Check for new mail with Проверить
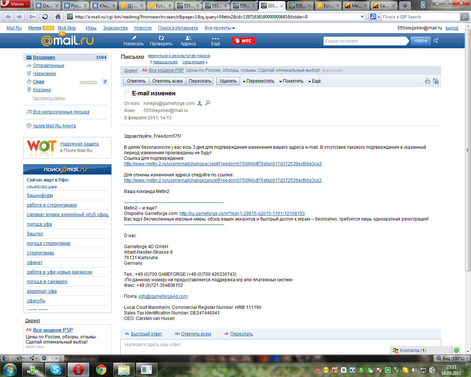 (161, 40)
